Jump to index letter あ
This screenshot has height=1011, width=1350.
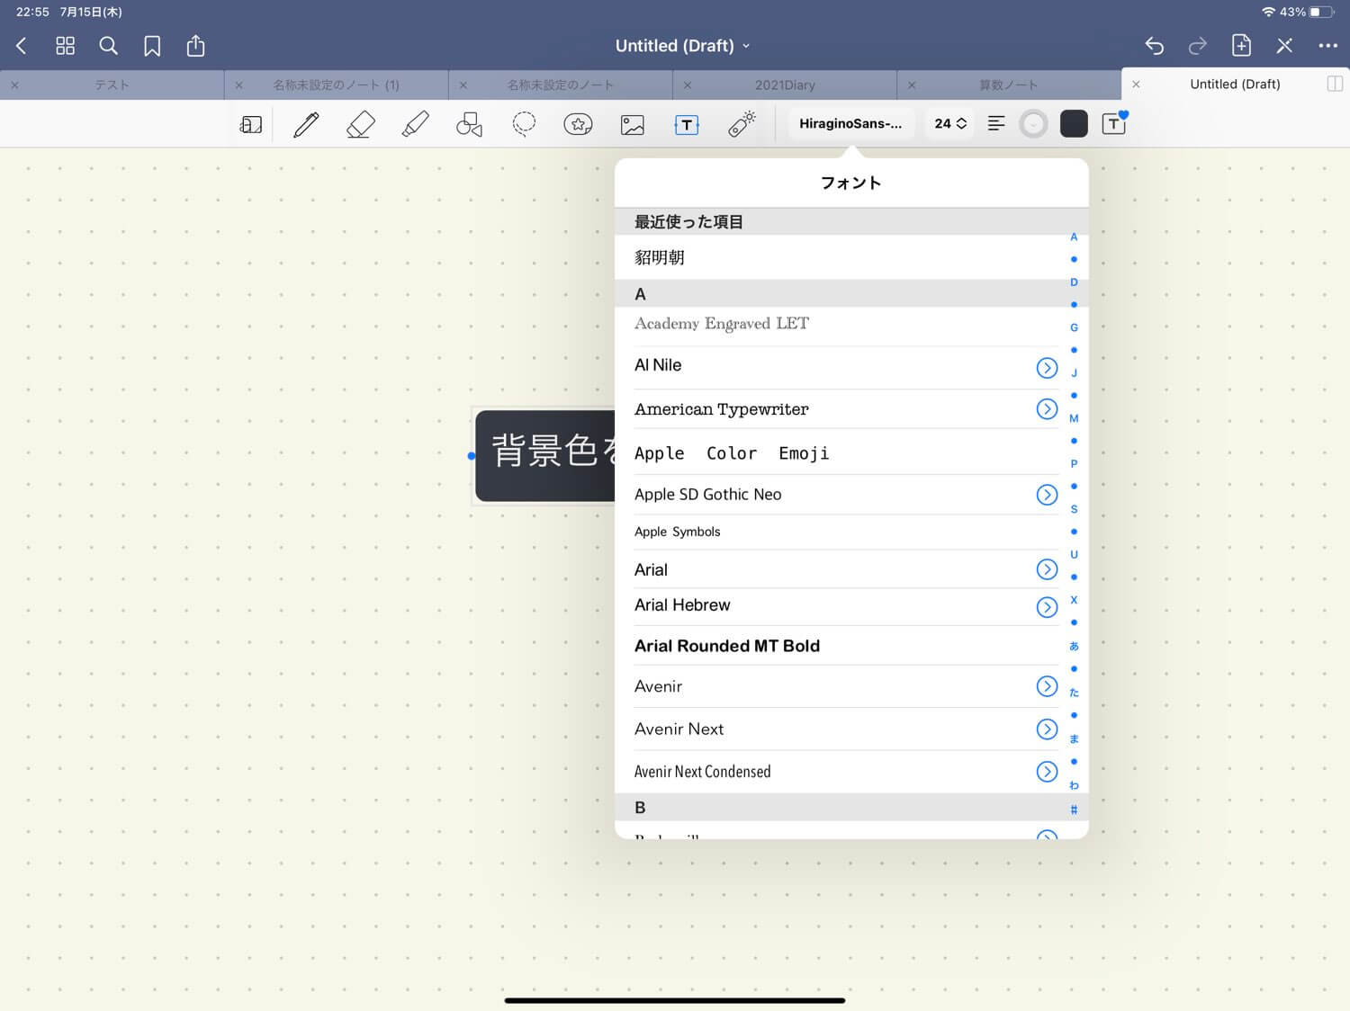[x=1074, y=646]
